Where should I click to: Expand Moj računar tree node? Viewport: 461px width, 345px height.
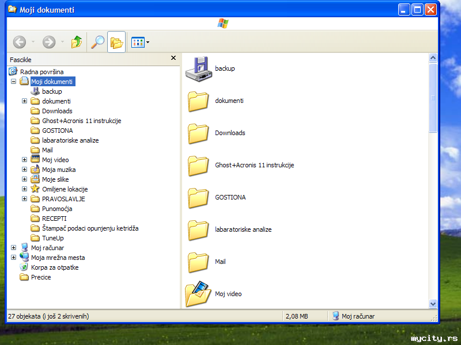[x=13, y=247]
